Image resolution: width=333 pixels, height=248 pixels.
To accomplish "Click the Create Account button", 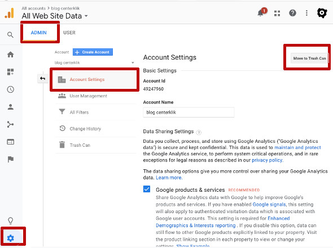I will [x=93, y=52].
